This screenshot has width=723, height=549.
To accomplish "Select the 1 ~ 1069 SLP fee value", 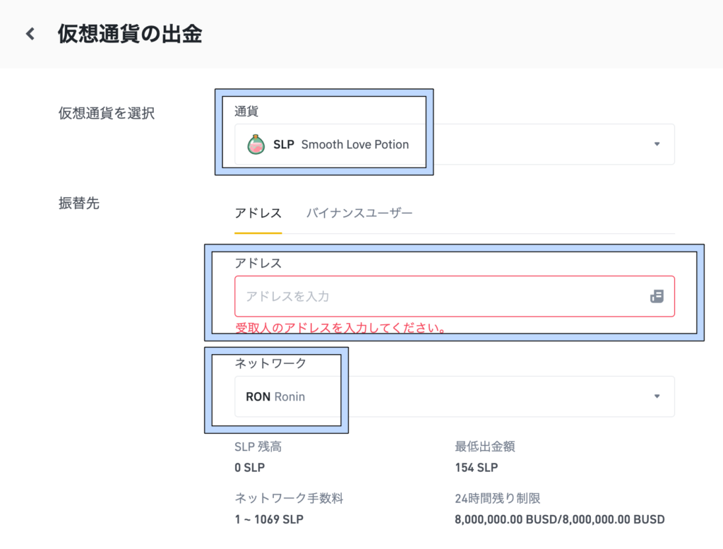I will pyautogui.click(x=269, y=519).
